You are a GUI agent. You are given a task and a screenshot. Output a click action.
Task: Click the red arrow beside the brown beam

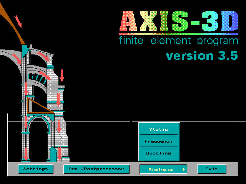click(x=18, y=21)
